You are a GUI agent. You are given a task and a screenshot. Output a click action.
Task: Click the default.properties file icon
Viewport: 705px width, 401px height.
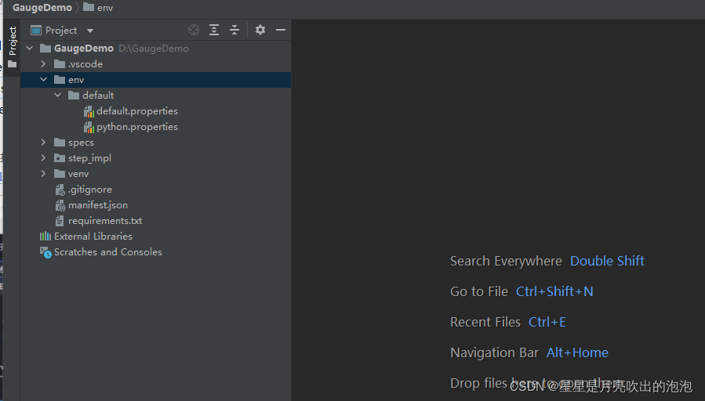pos(89,111)
